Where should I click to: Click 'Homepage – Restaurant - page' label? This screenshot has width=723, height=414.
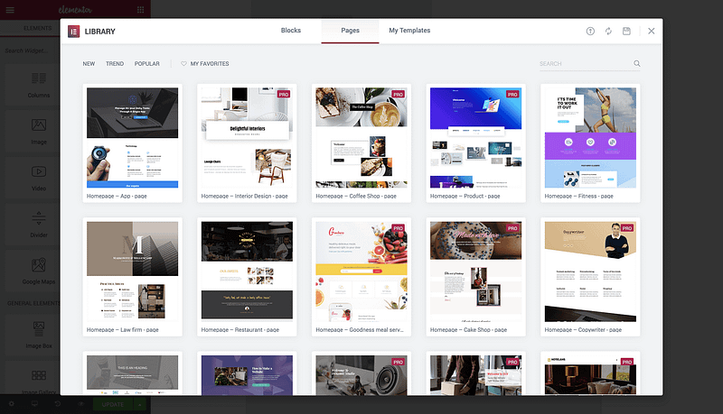[240, 330]
